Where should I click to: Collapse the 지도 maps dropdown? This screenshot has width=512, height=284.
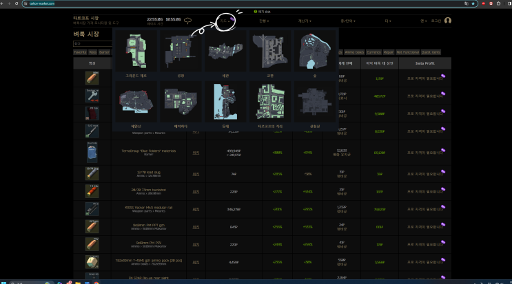pyautogui.click(x=225, y=21)
